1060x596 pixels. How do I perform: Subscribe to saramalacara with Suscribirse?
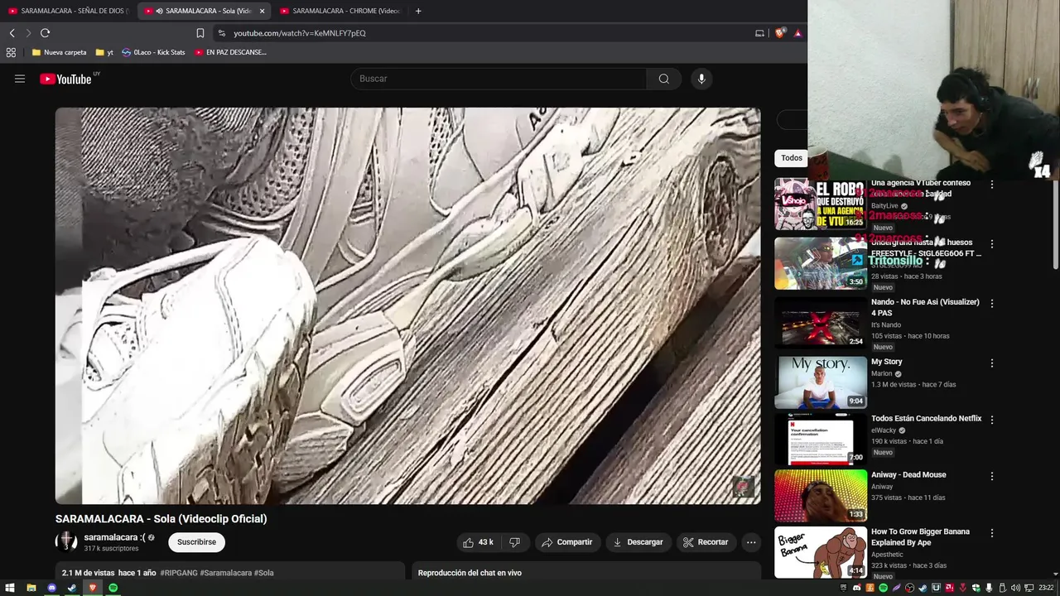(x=196, y=542)
